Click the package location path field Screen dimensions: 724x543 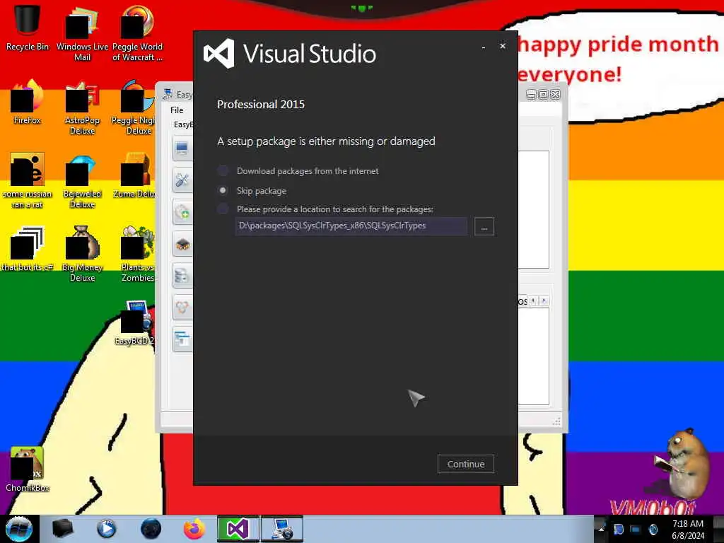(x=351, y=226)
